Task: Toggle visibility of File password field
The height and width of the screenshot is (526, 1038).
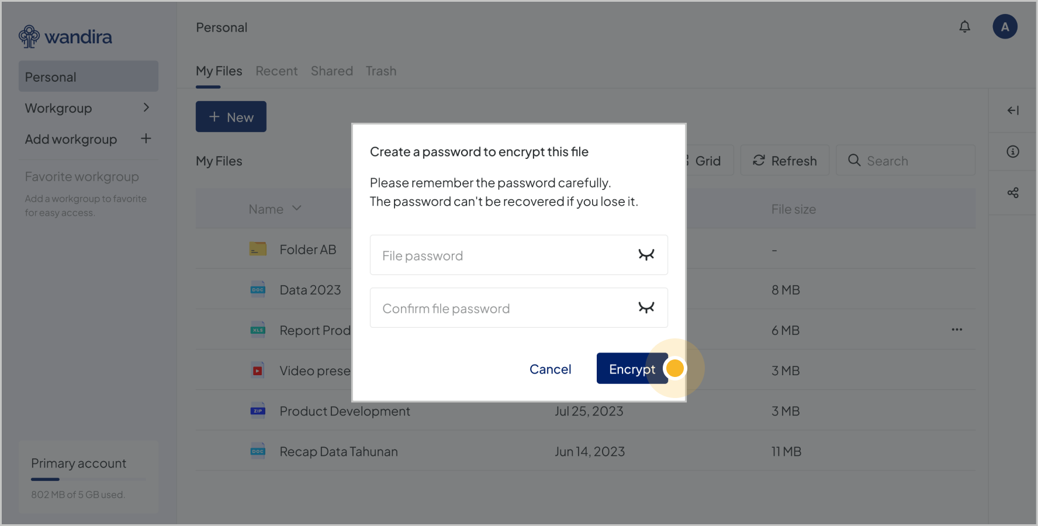Action: pos(646,255)
